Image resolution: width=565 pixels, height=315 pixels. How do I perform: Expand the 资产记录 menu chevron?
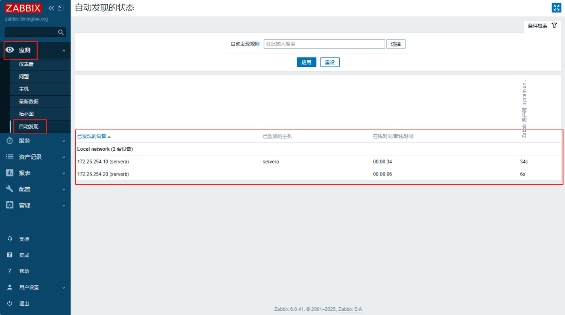click(64, 157)
